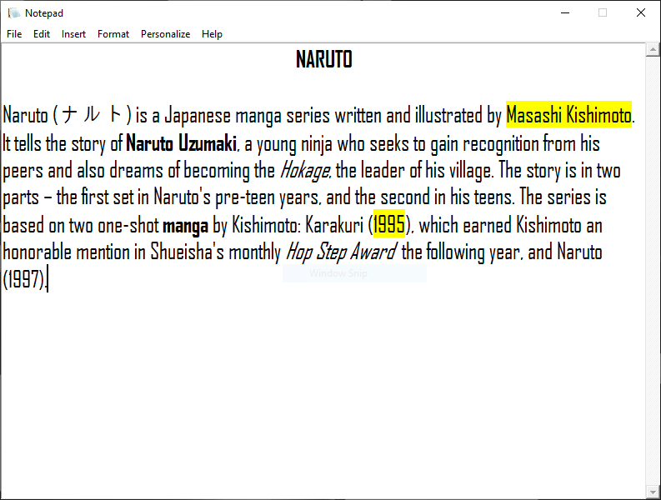Click the scrollbar down arrow

pyautogui.click(x=653, y=492)
